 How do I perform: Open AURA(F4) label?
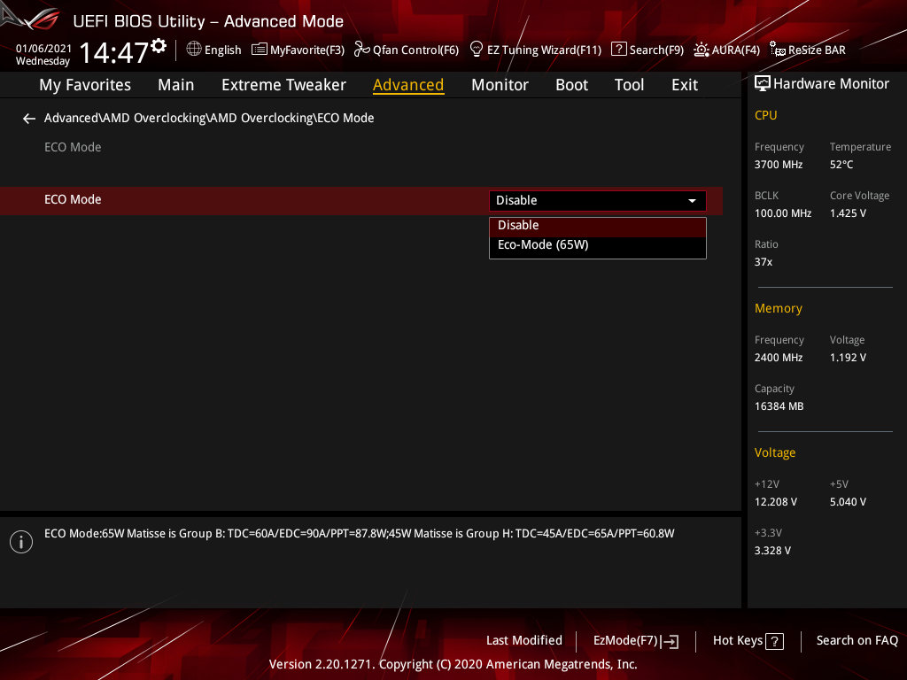coord(736,50)
